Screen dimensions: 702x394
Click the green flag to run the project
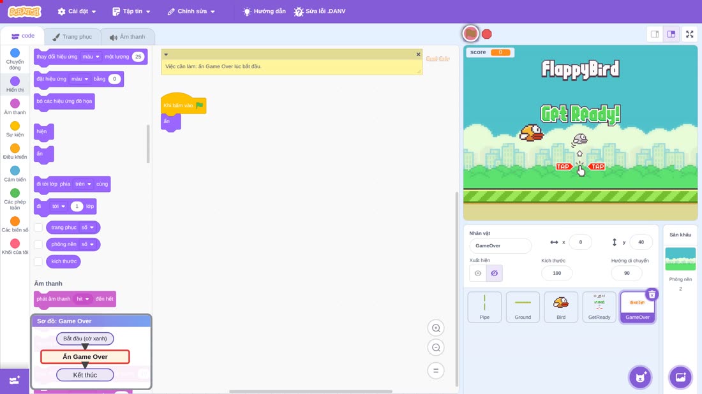(x=470, y=34)
